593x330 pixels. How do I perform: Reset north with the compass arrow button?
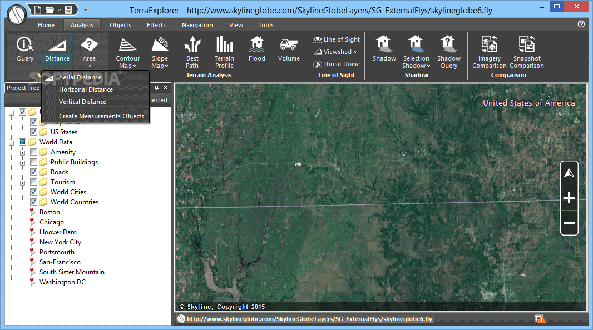click(569, 173)
